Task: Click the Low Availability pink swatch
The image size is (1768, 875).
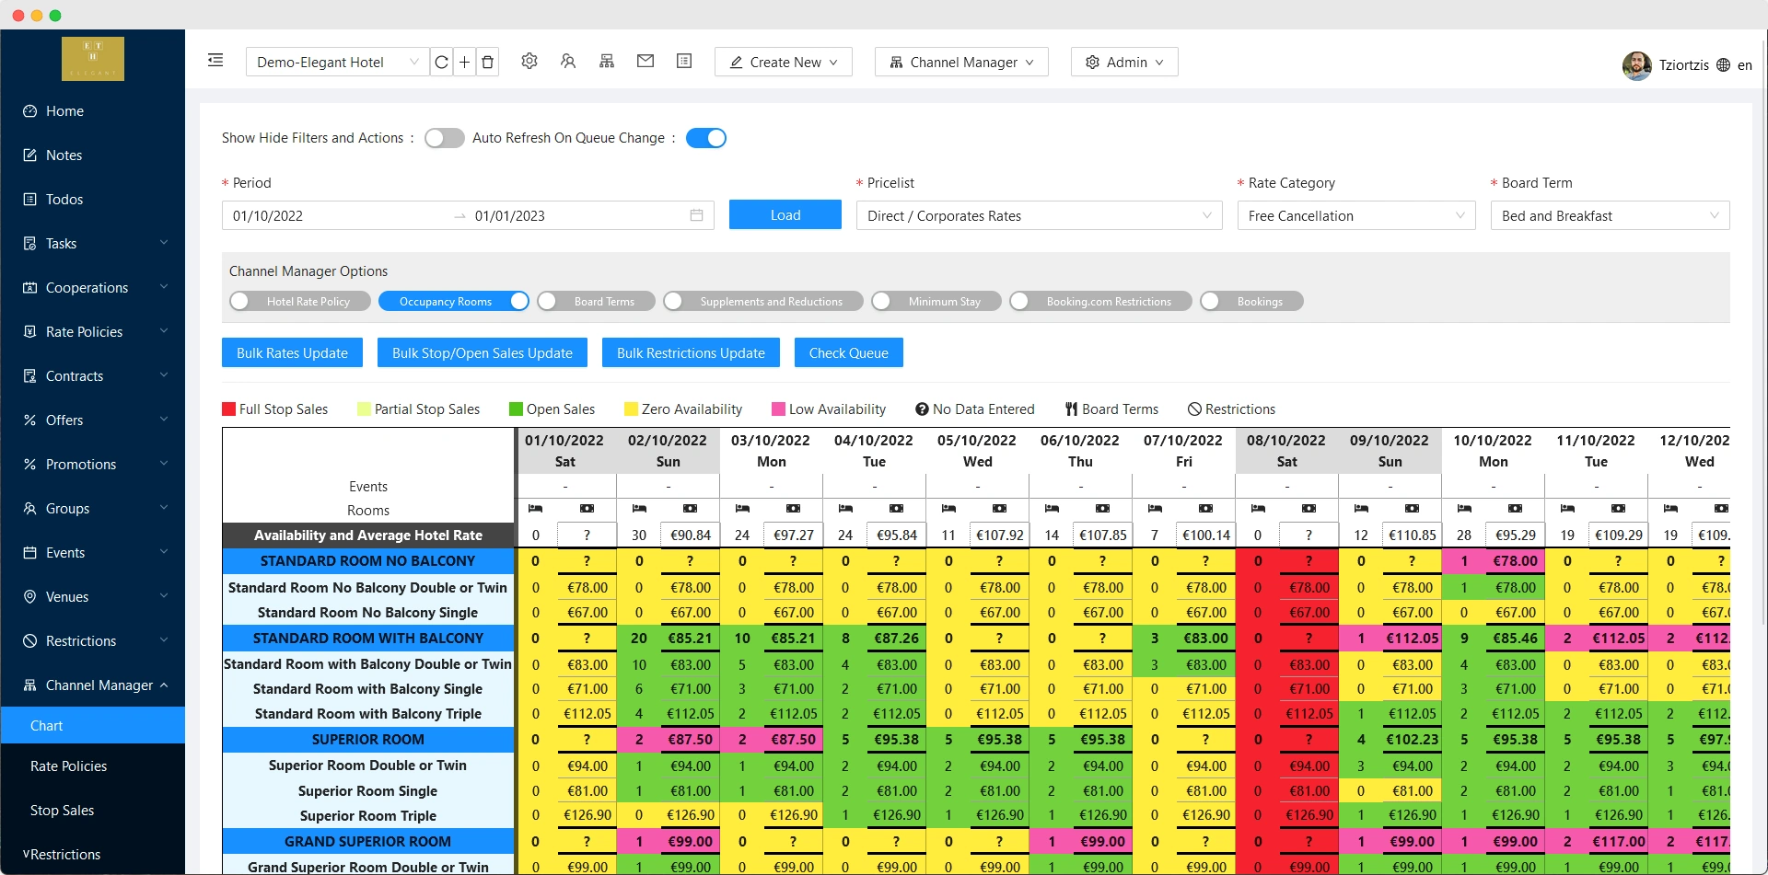Action: 778,409
